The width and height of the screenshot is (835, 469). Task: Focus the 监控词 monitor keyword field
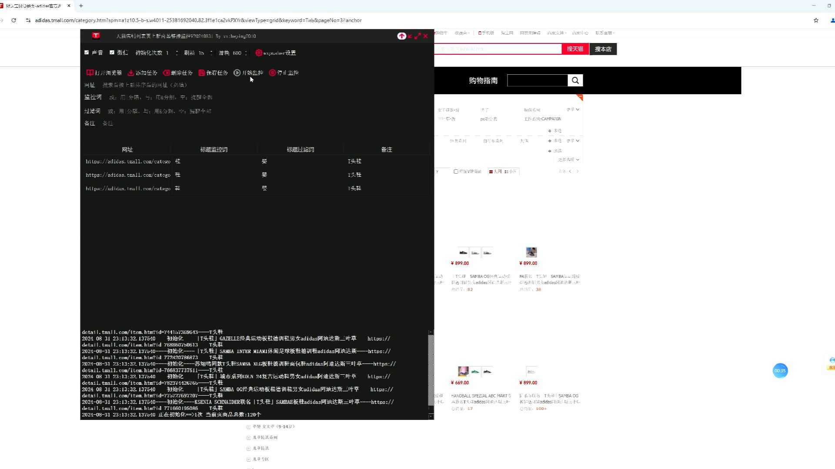tap(267, 97)
